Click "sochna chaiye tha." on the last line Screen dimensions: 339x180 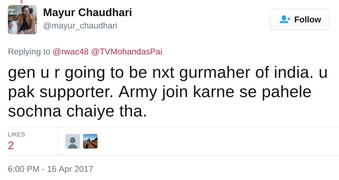(x=77, y=111)
